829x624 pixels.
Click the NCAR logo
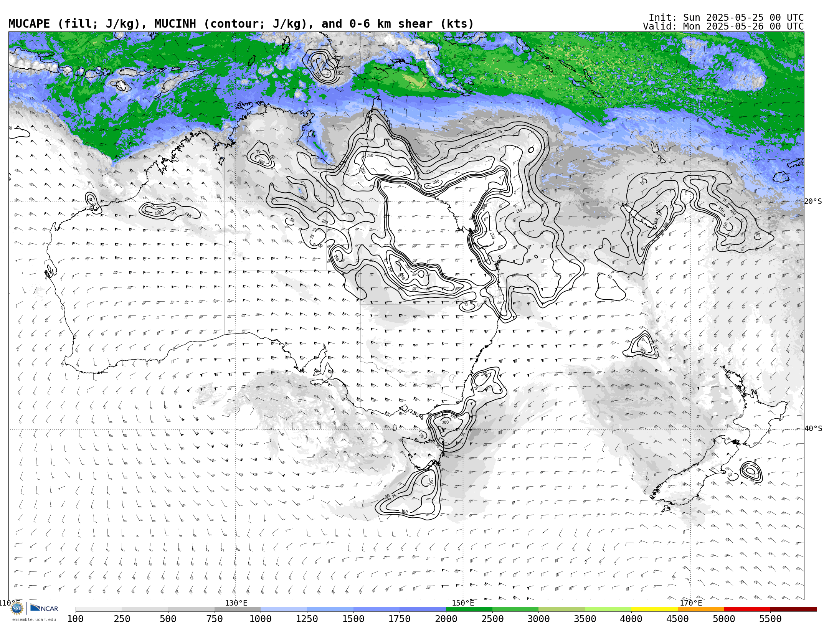pos(44,608)
